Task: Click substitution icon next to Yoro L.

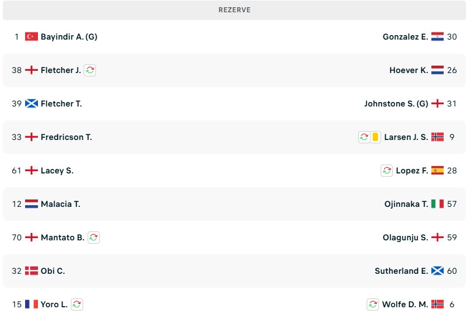Action: (x=77, y=304)
